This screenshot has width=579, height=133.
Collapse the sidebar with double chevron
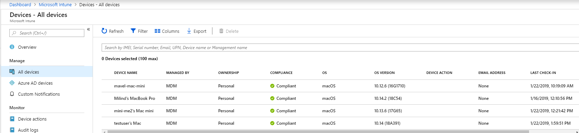click(88, 29)
